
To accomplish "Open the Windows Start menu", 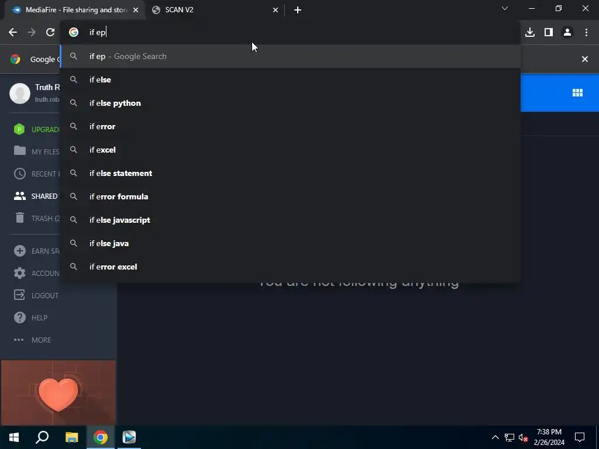I will 14,437.
